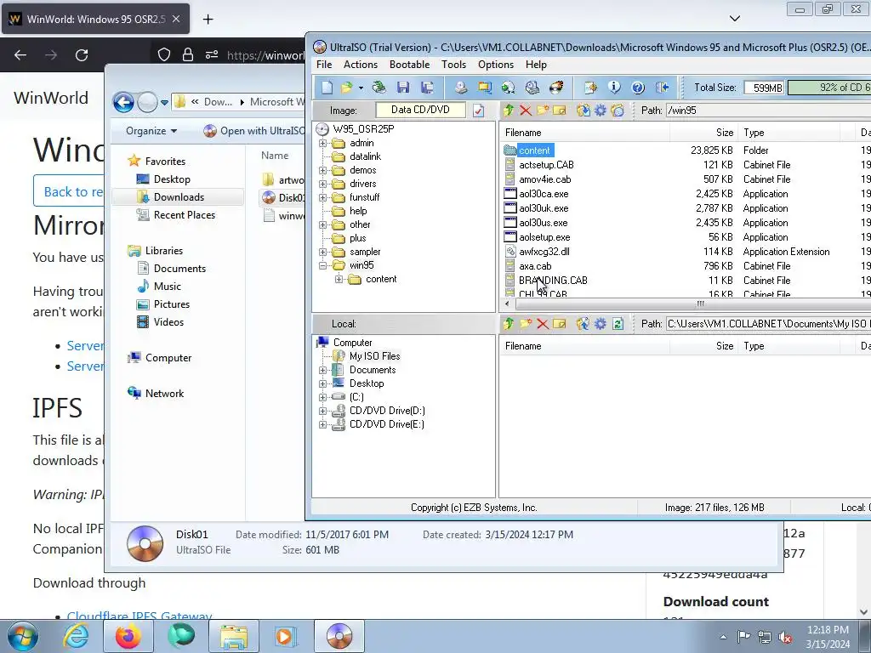Click the yellow monitor Compress ISO icon
871x653 pixels.
[x=484, y=88]
